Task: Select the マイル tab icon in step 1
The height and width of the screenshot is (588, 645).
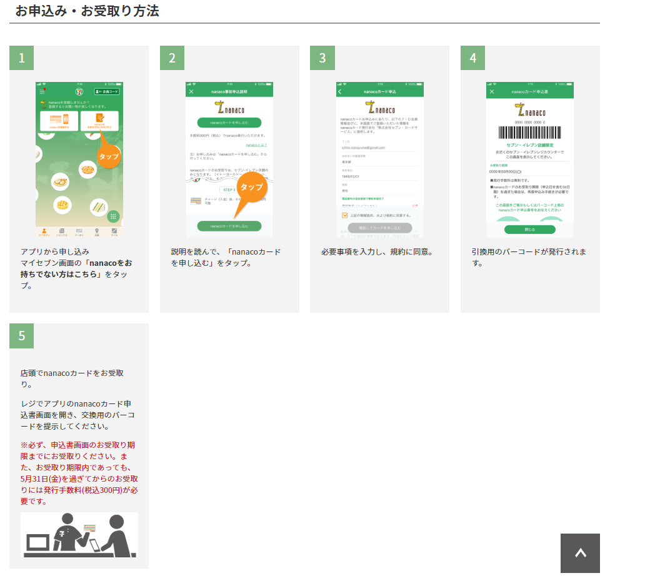Action: 114,232
